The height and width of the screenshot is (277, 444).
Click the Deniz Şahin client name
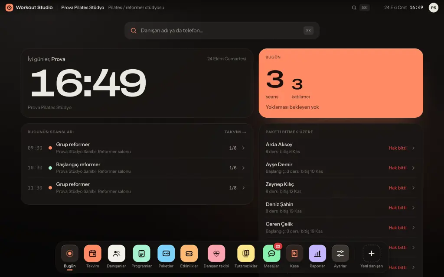[x=280, y=204]
